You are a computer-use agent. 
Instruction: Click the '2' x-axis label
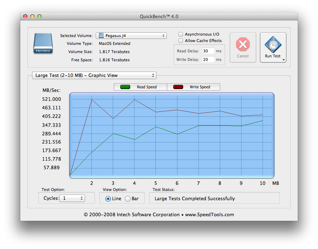92,183
